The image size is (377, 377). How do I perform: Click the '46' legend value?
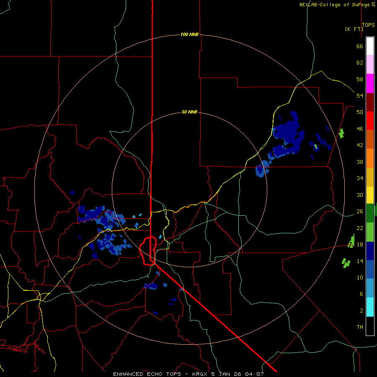(x=360, y=129)
